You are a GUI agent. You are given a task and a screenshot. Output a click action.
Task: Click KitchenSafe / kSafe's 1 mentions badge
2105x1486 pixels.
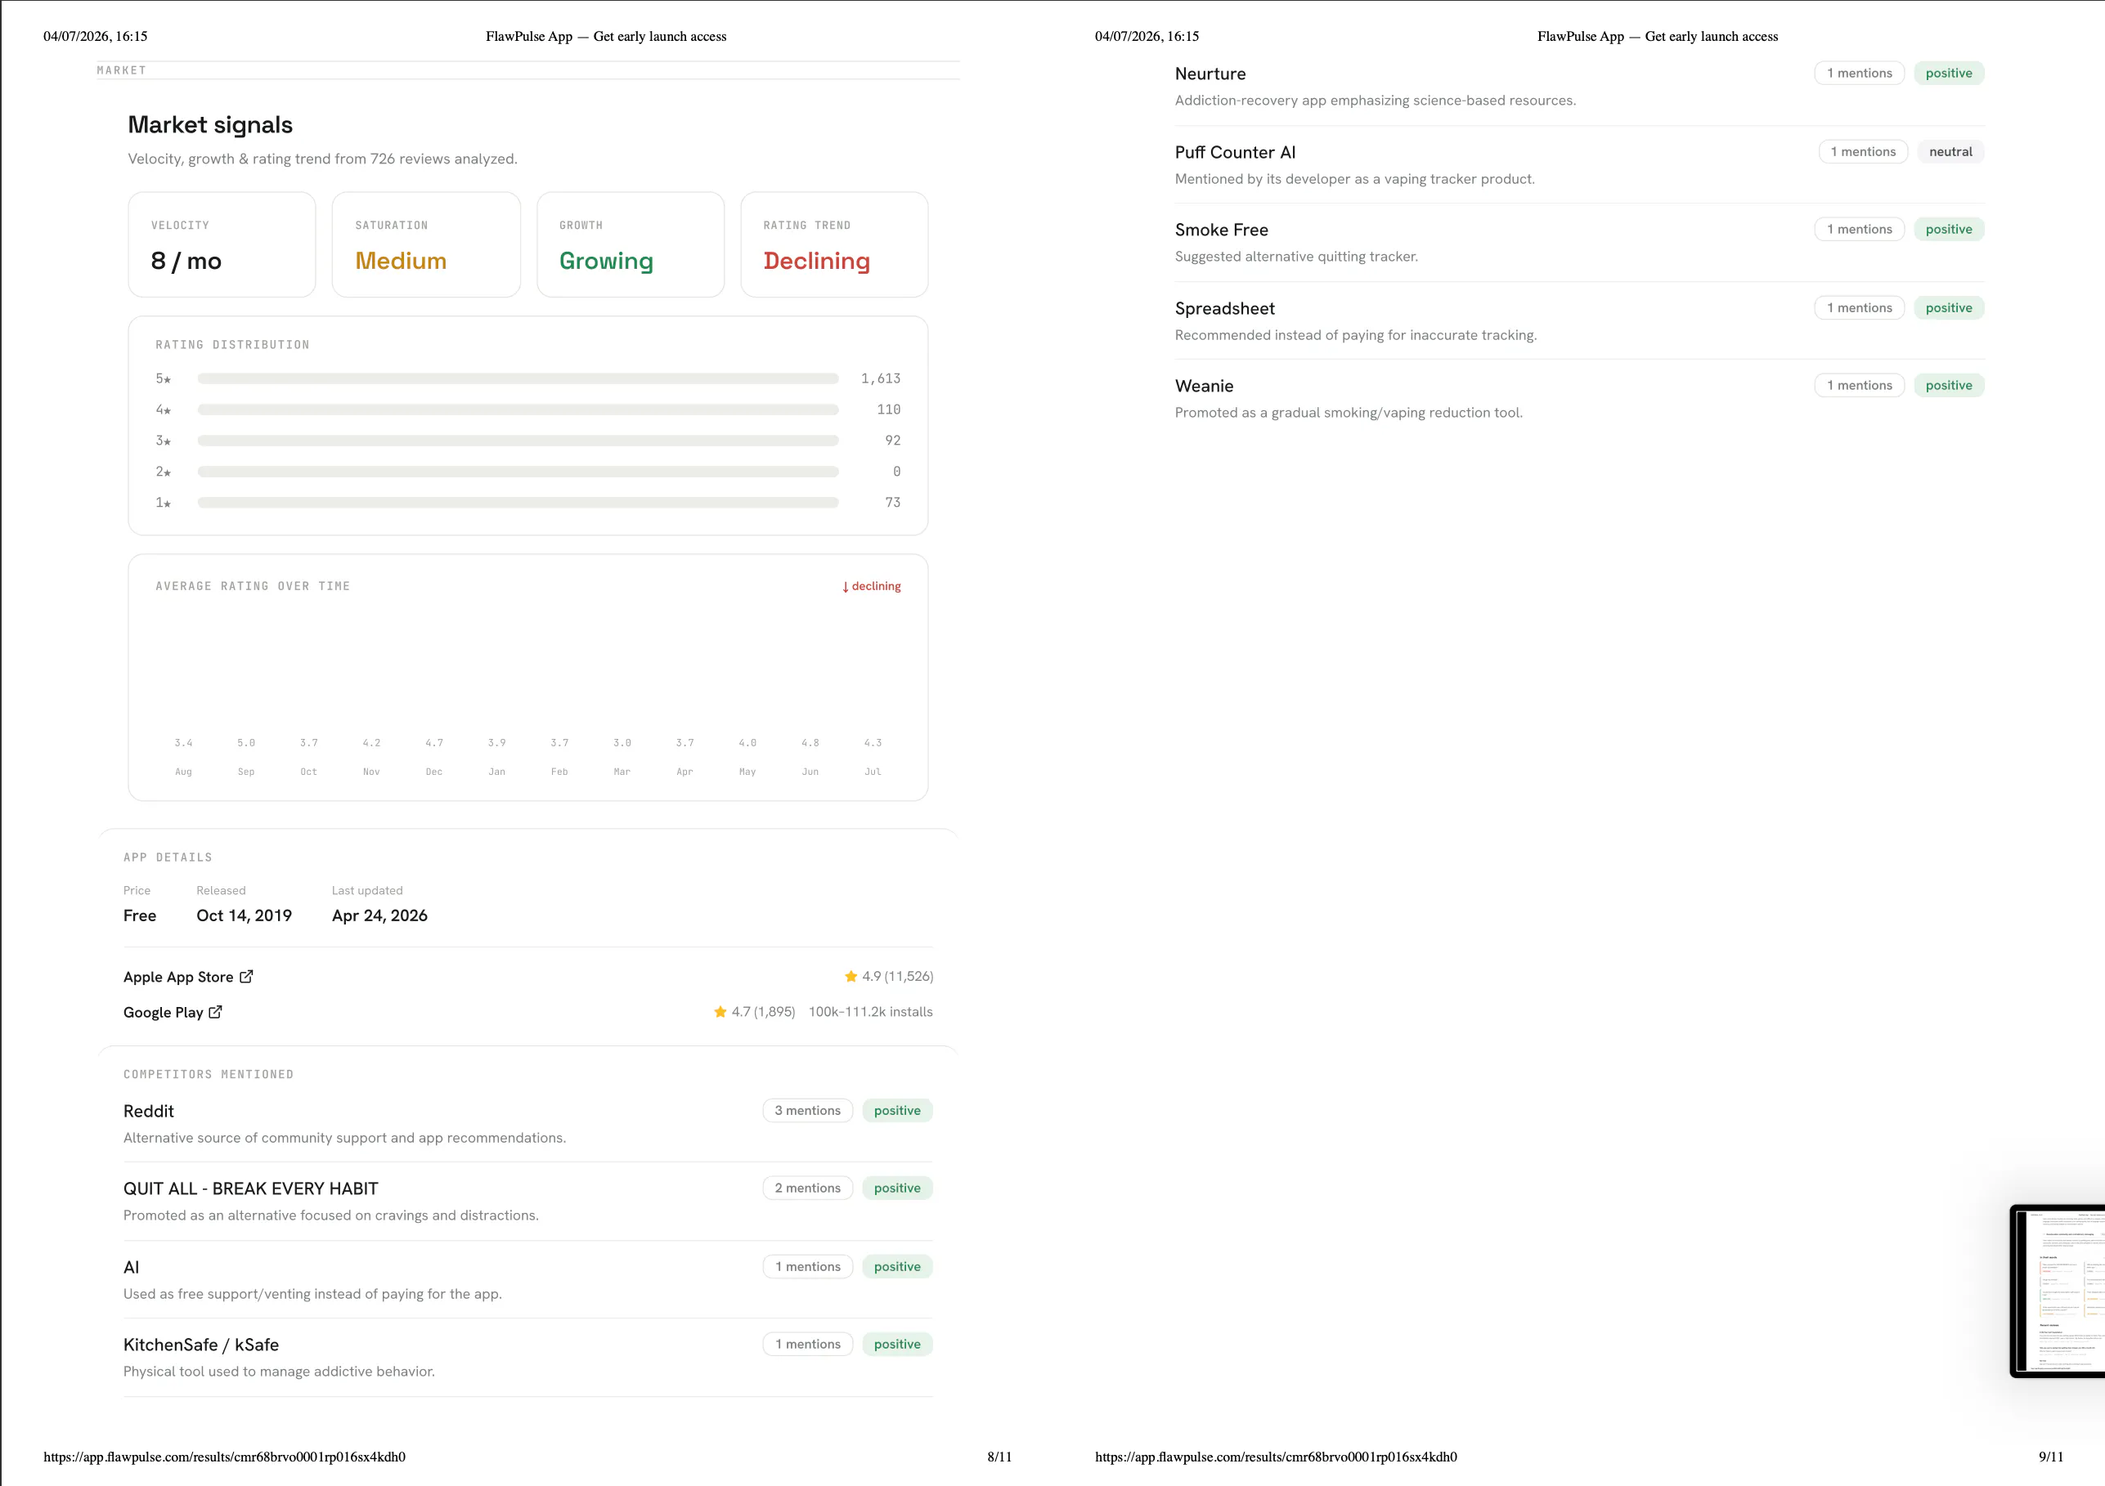point(808,1344)
